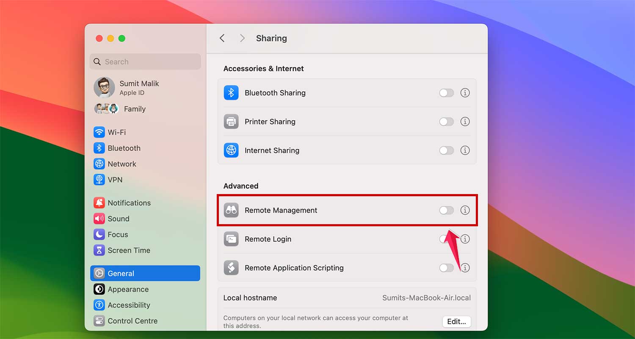Enable Bluetooth Sharing
Screen dimensions: 635x339
[x=446, y=92]
